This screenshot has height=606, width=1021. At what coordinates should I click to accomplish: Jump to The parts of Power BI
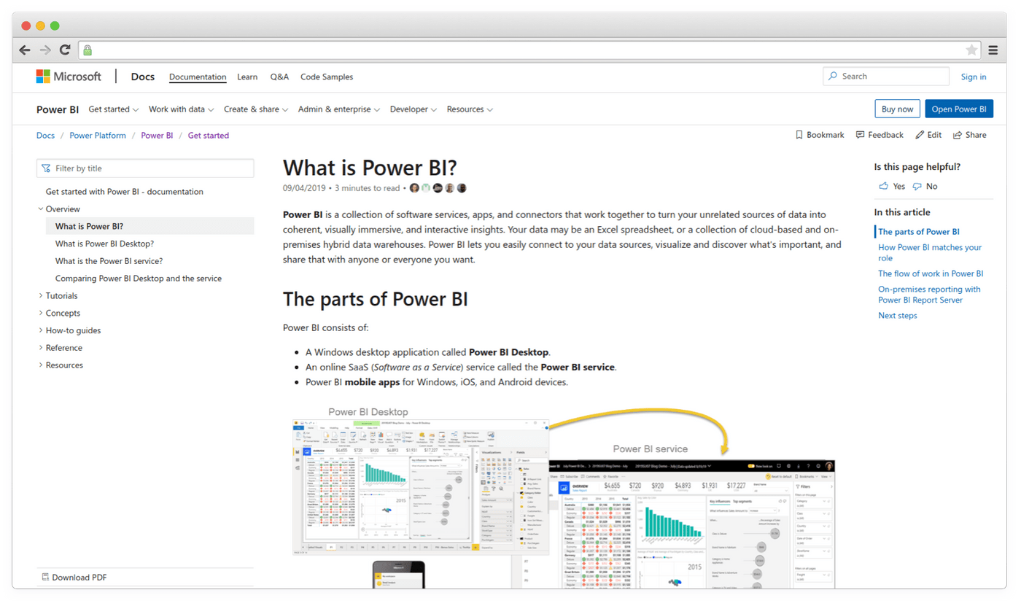pos(919,232)
